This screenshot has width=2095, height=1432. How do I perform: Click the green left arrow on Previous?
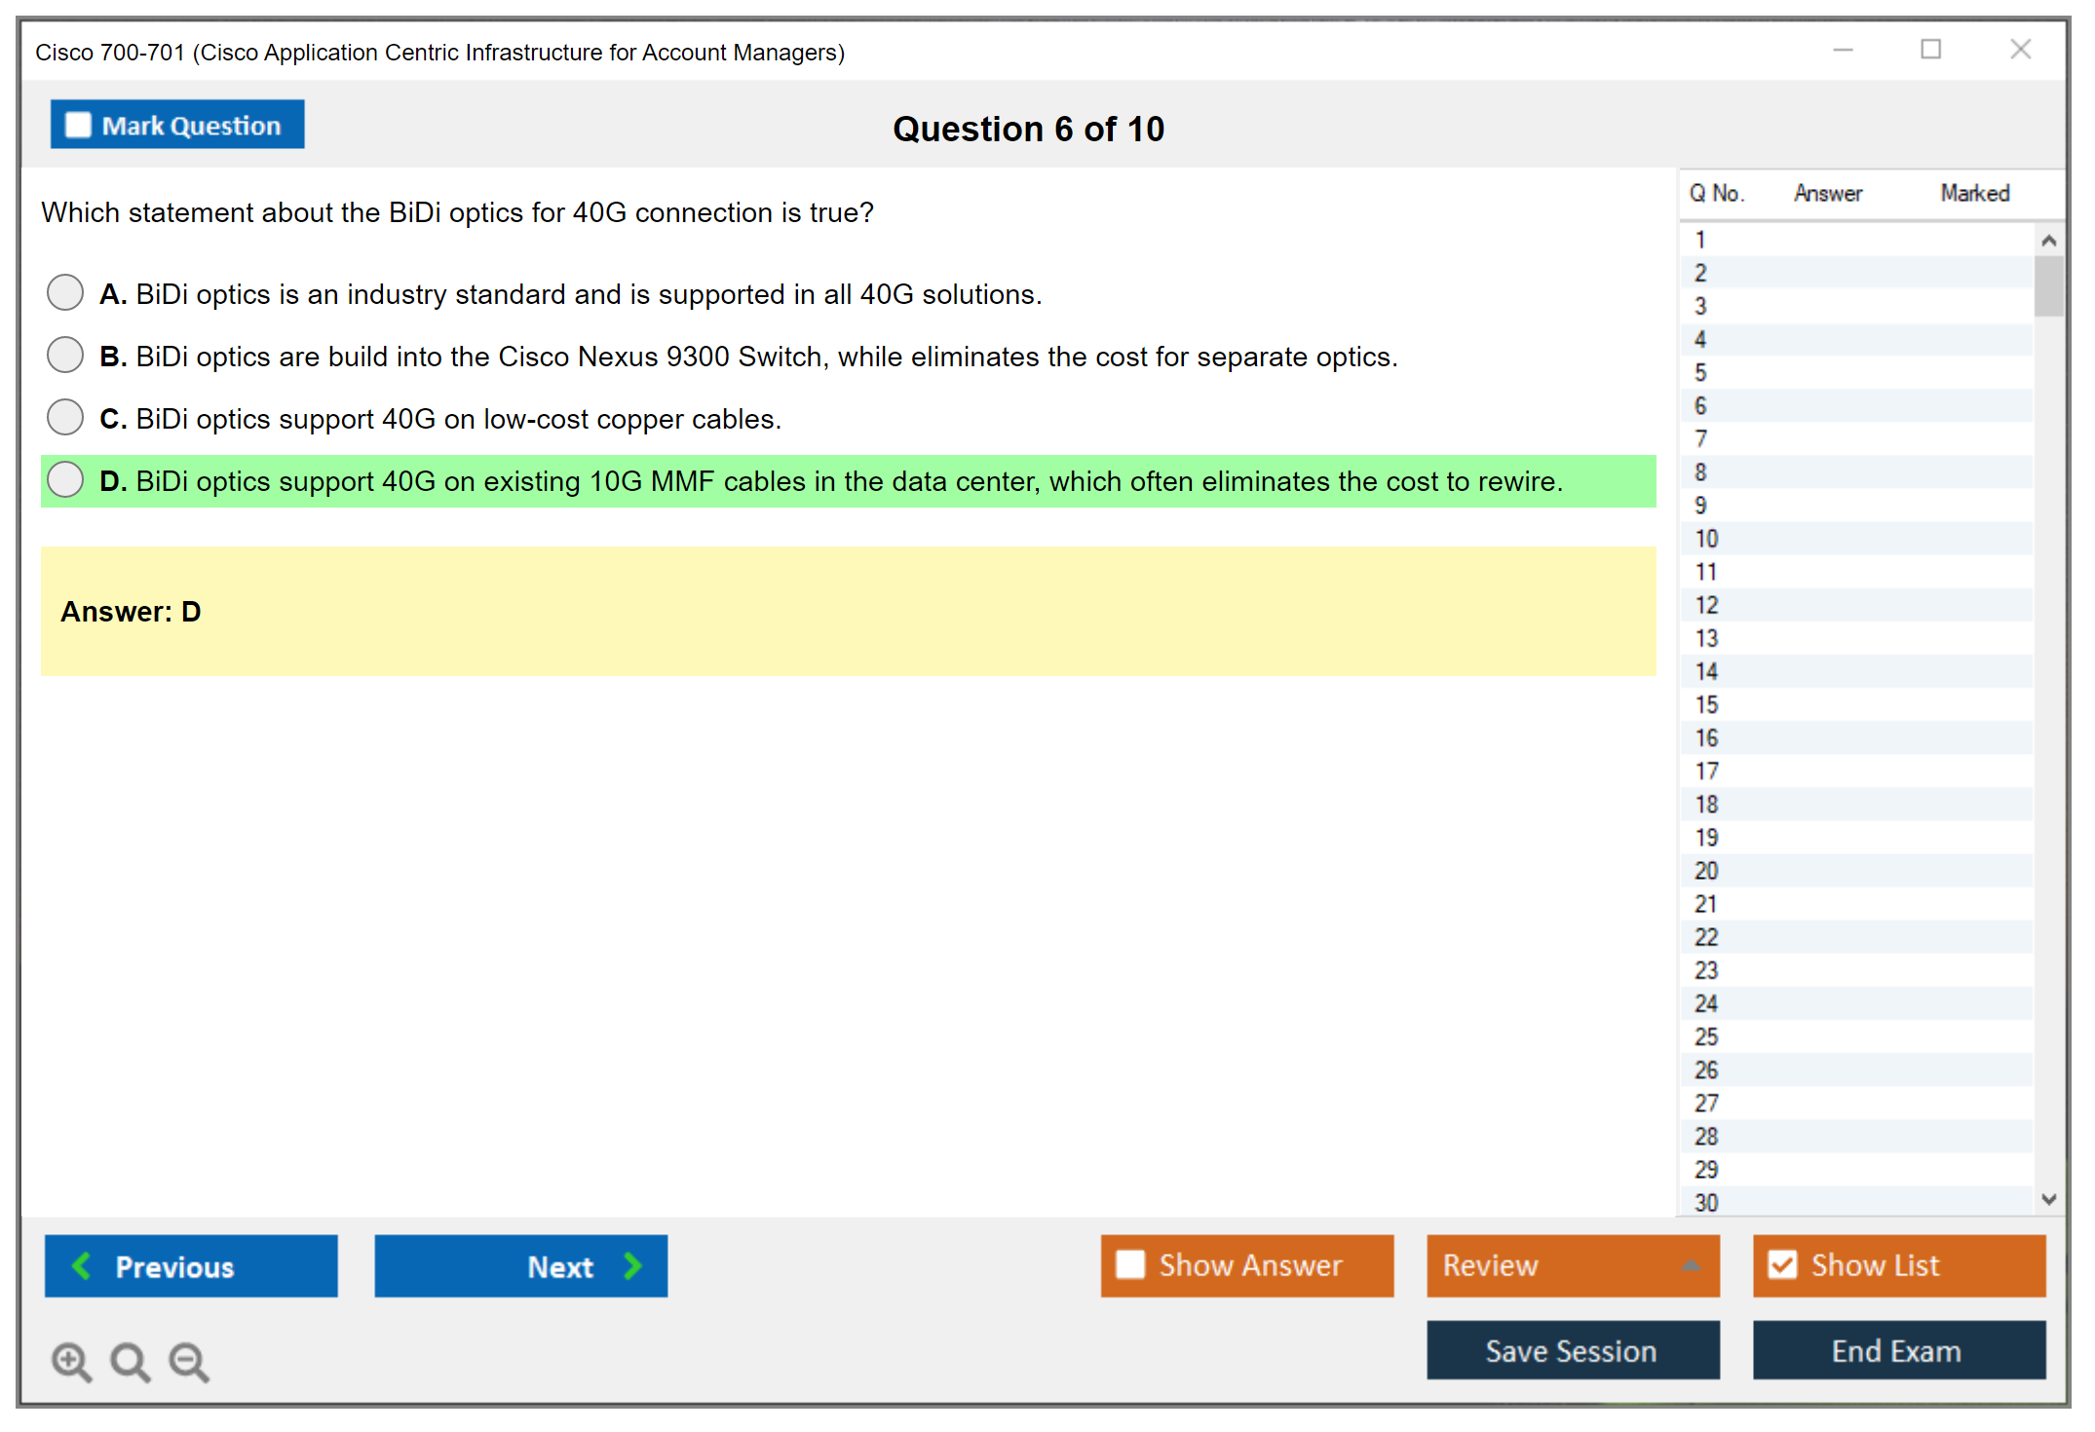point(82,1265)
